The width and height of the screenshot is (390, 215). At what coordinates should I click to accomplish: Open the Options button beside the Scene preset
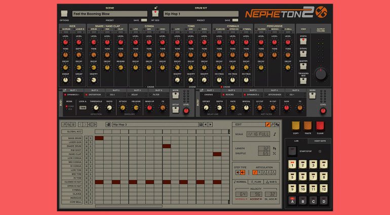64,14
